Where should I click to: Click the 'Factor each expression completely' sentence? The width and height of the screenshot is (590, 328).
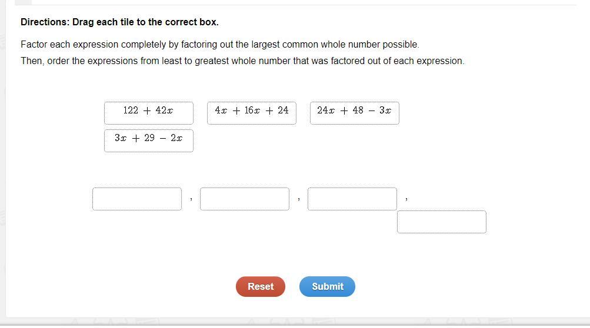pos(219,44)
